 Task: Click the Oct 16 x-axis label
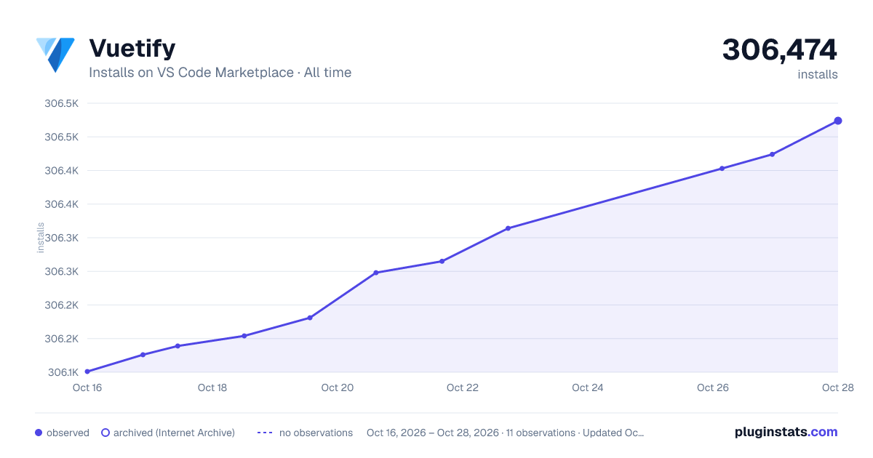click(87, 387)
